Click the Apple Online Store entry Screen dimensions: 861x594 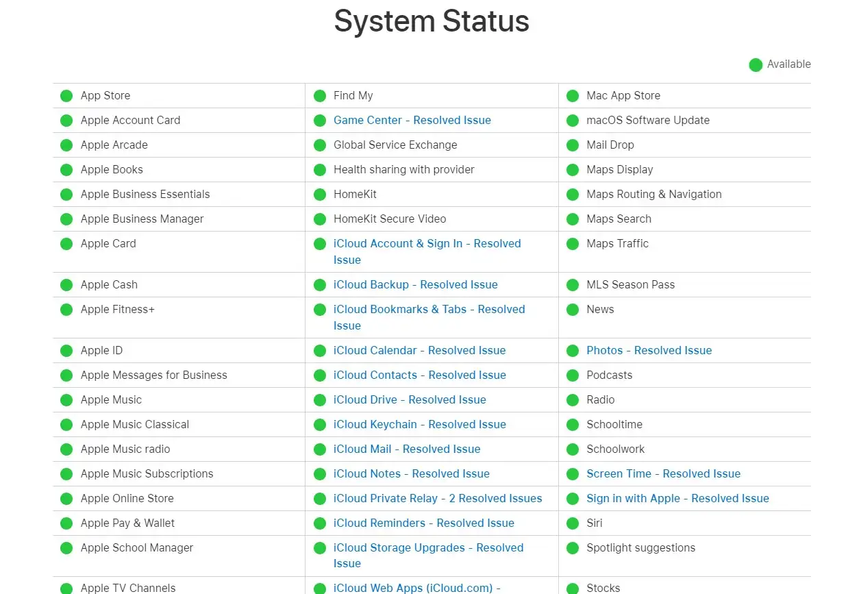[x=127, y=498]
